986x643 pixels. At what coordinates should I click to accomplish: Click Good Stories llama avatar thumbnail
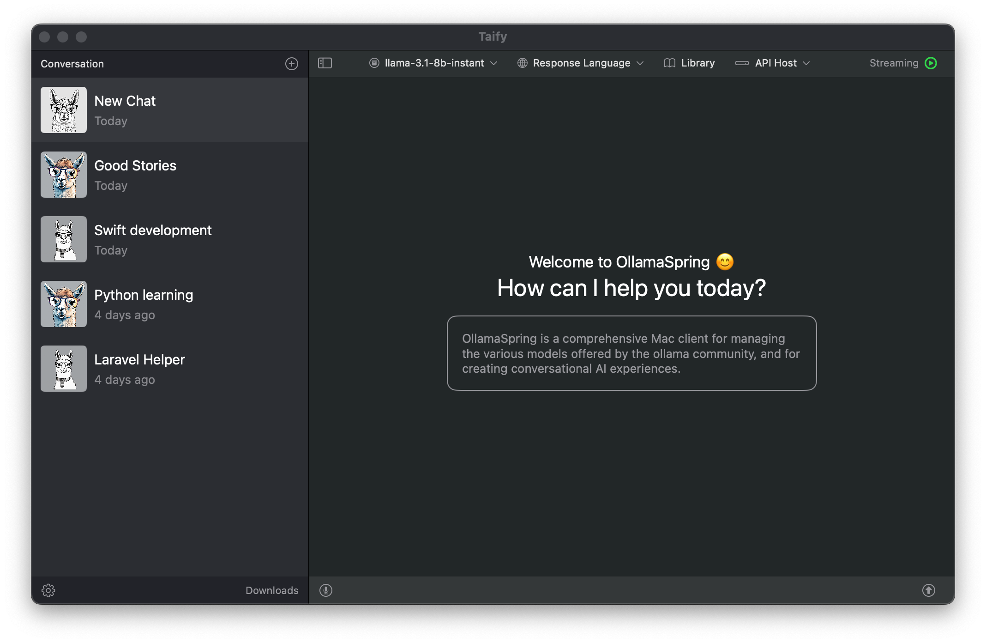click(x=64, y=175)
